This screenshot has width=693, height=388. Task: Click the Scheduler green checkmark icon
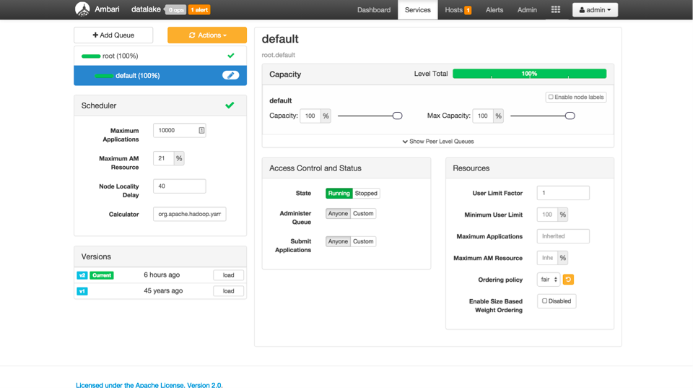click(230, 105)
